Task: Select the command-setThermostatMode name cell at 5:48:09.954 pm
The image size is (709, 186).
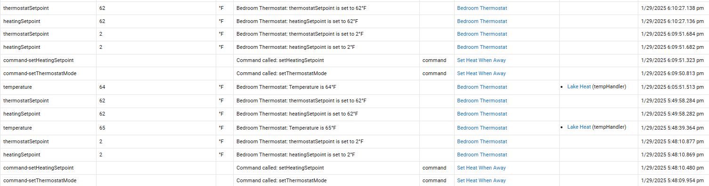Action: click(48, 180)
